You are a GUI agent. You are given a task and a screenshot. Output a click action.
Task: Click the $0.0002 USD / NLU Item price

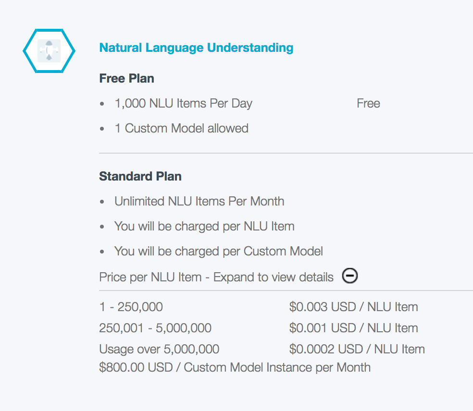pos(357,349)
